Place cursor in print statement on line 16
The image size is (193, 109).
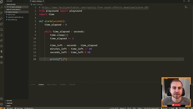click(x=58, y=59)
